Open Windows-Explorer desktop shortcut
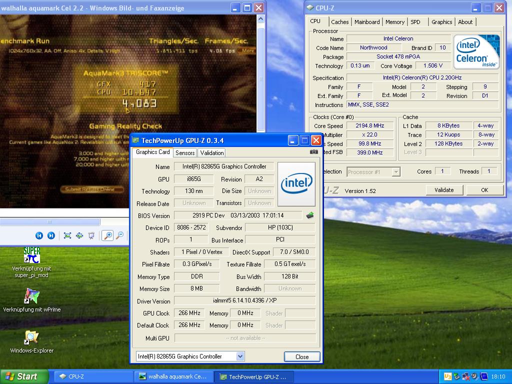 pyautogui.click(x=31, y=342)
